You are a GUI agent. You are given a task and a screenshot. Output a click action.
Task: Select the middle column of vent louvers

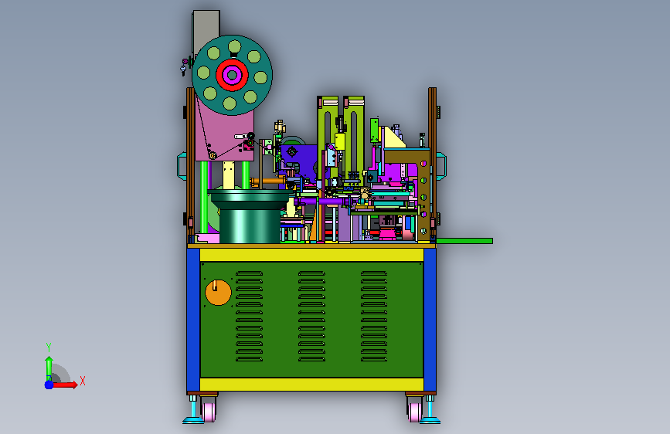tap(311, 316)
